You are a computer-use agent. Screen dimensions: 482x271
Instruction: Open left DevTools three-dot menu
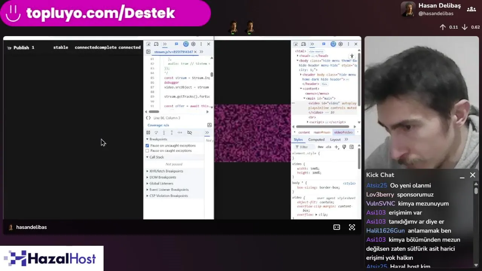pos(201,44)
